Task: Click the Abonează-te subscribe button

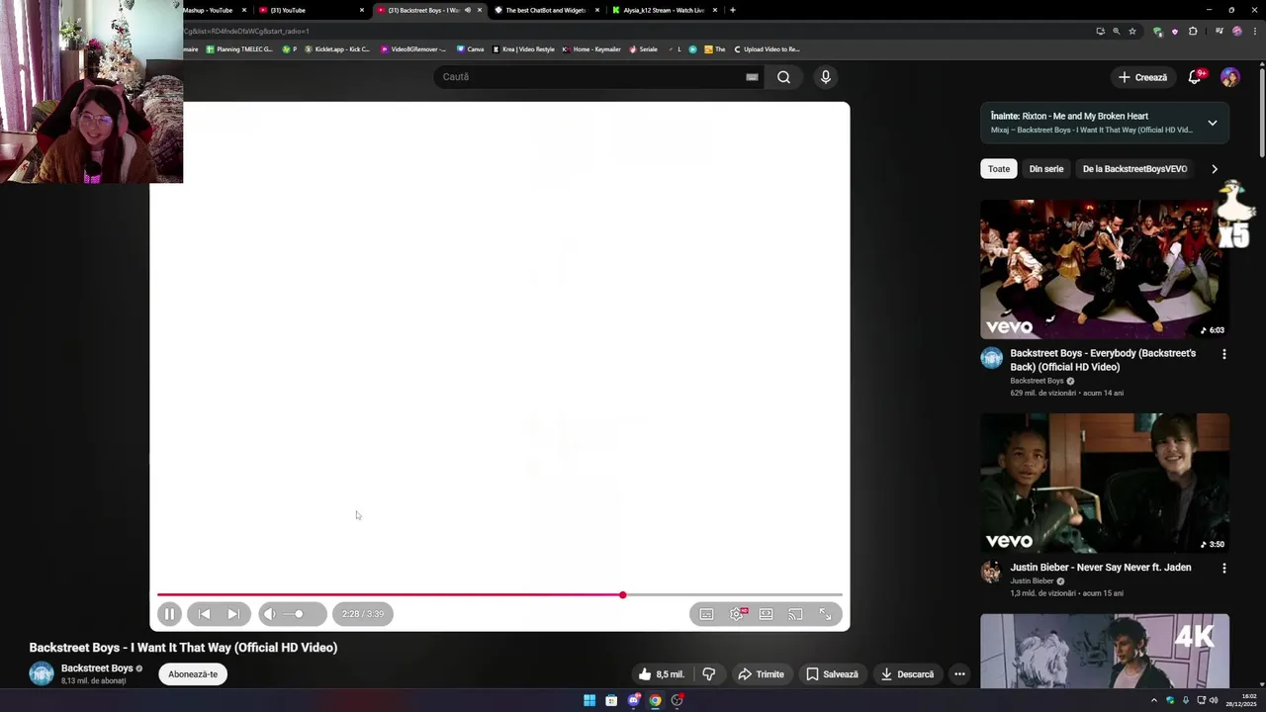Action: pyautogui.click(x=193, y=674)
